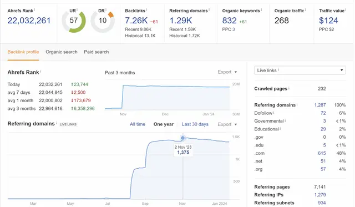Select the All time range option
The width and height of the screenshot is (355, 207).
click(138, 124)
